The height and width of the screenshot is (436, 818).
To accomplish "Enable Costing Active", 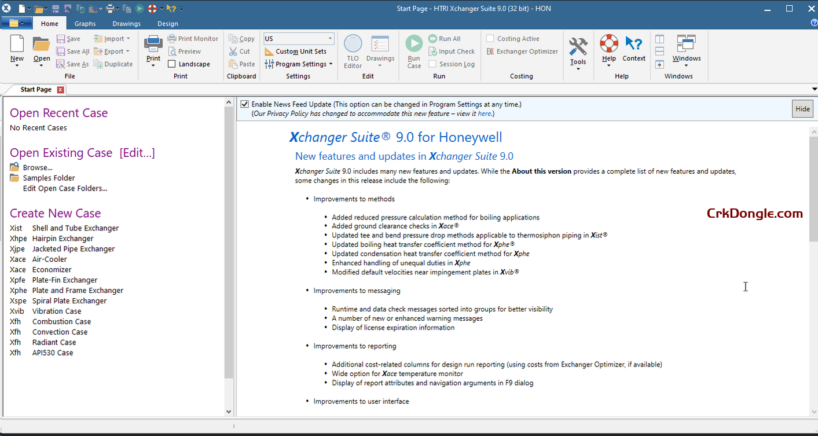I will (490, 38).
